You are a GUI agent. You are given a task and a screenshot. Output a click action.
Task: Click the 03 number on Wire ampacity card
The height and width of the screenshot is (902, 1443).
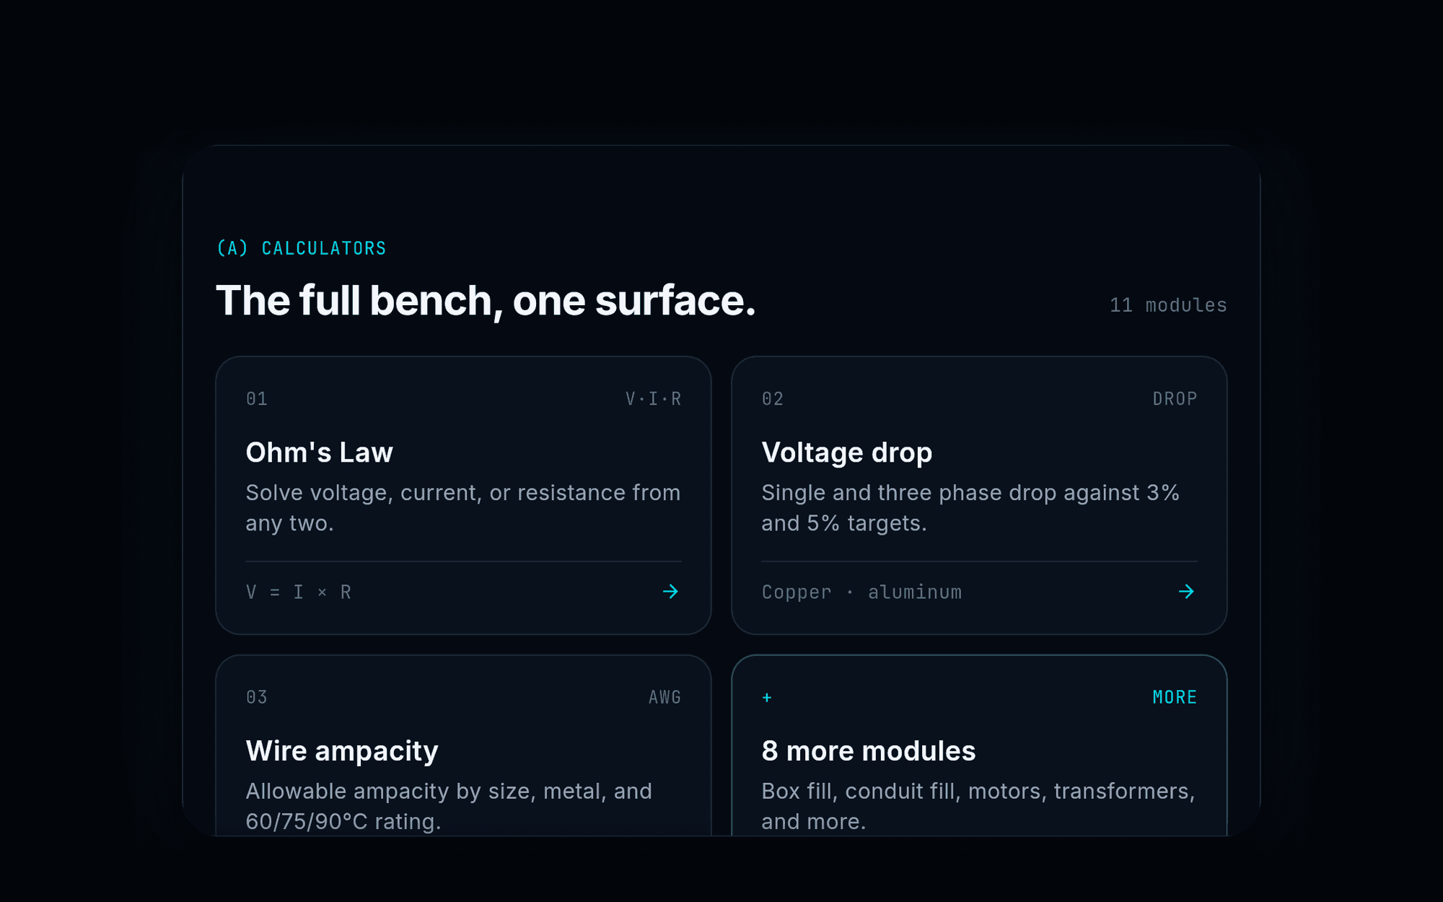coord(257,697)
